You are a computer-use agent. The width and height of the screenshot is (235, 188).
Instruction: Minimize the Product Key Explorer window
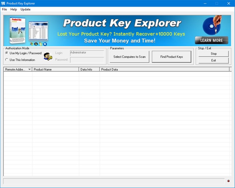pyautogui.click(x=205, y=3)
